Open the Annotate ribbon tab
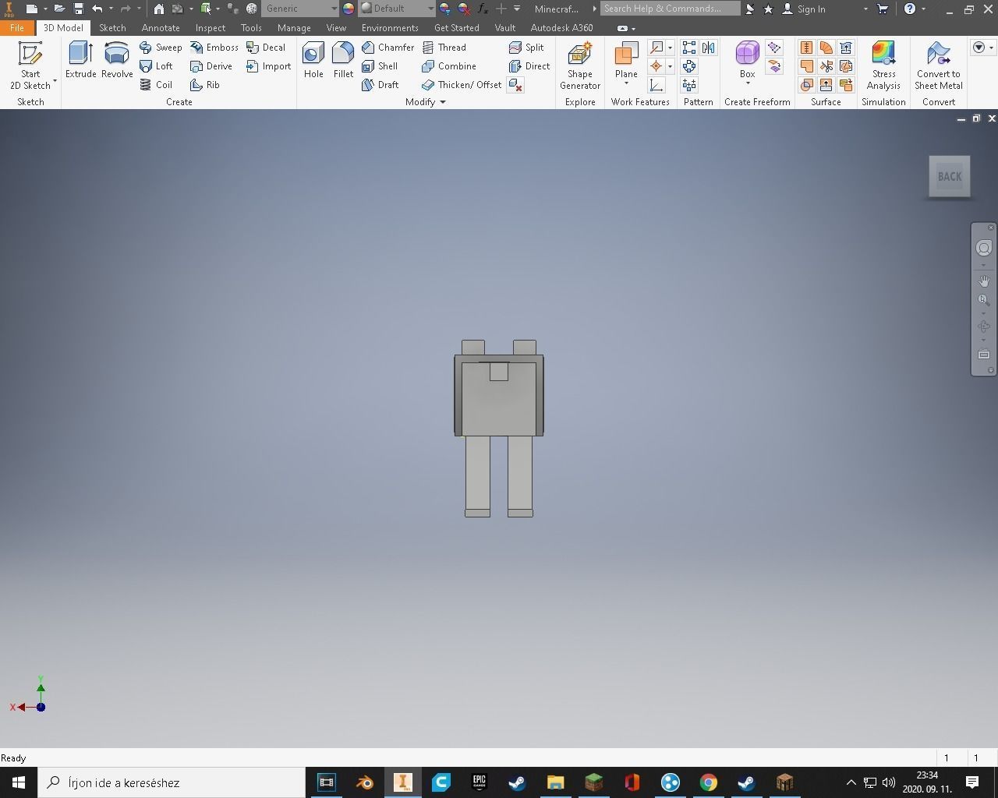The height and width of the screenshot is (798, 998). pos(161,28)
